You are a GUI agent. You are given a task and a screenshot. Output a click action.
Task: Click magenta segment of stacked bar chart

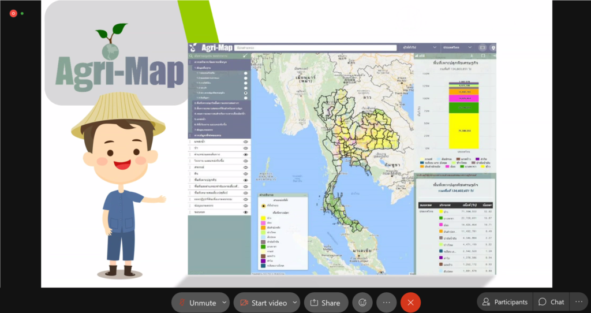click(464, 98)
